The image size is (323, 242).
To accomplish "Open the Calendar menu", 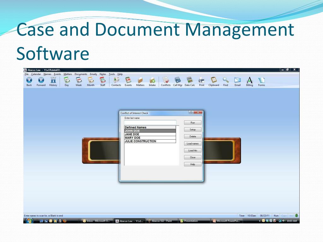I will pos(36,74).
